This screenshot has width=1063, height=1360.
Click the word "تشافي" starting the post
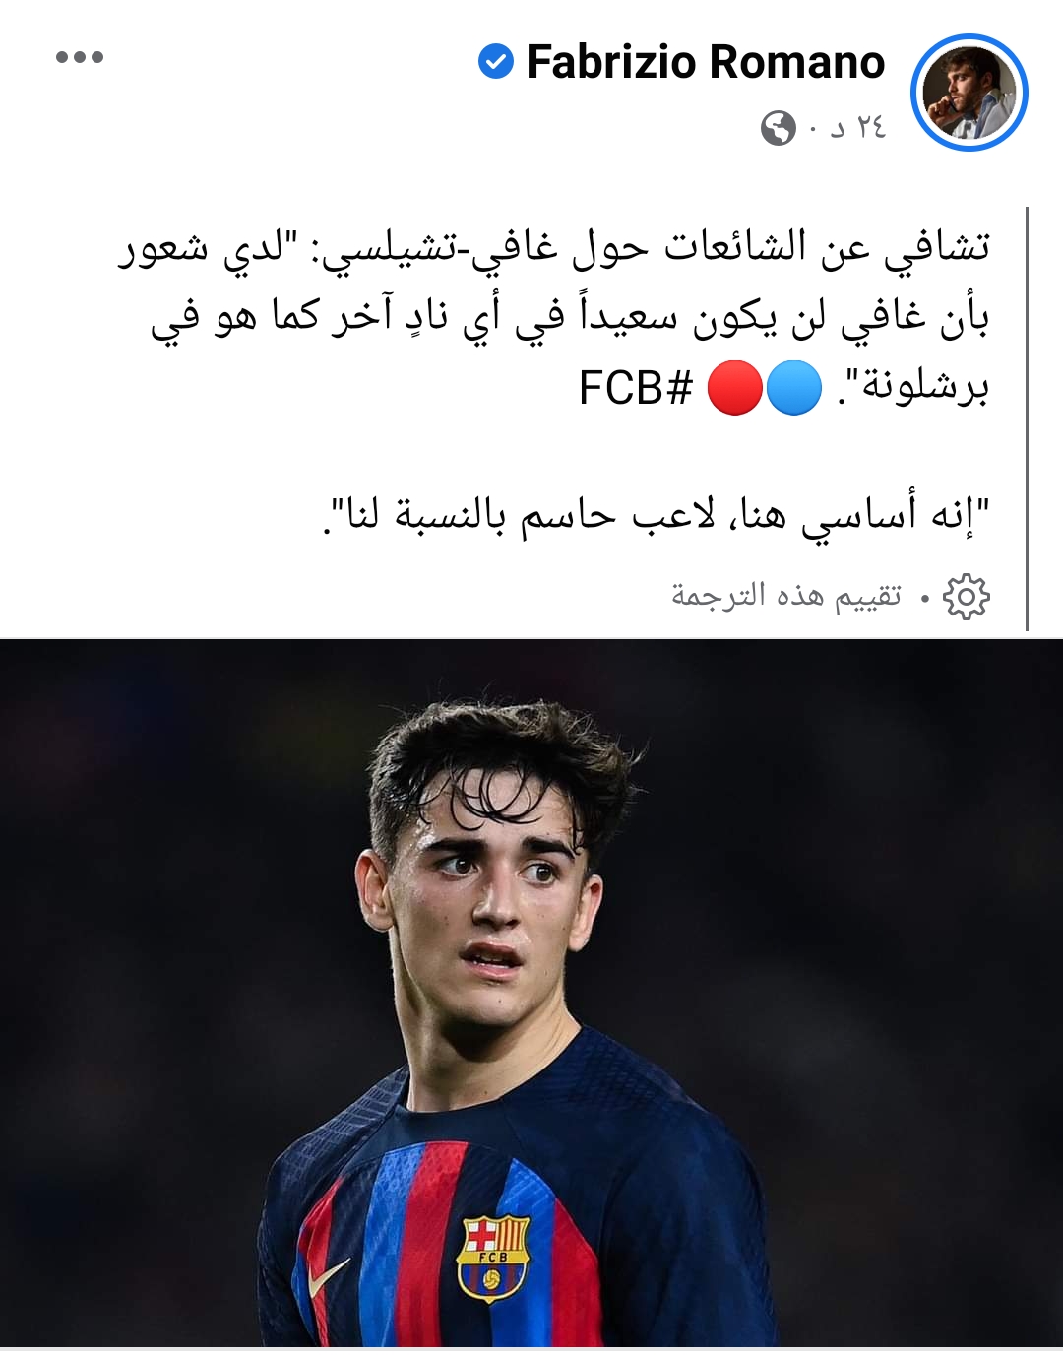click(x=936, y=248)
